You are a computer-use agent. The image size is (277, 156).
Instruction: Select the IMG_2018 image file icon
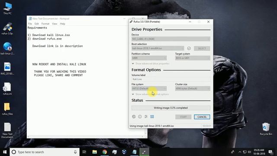coord(7,68)
